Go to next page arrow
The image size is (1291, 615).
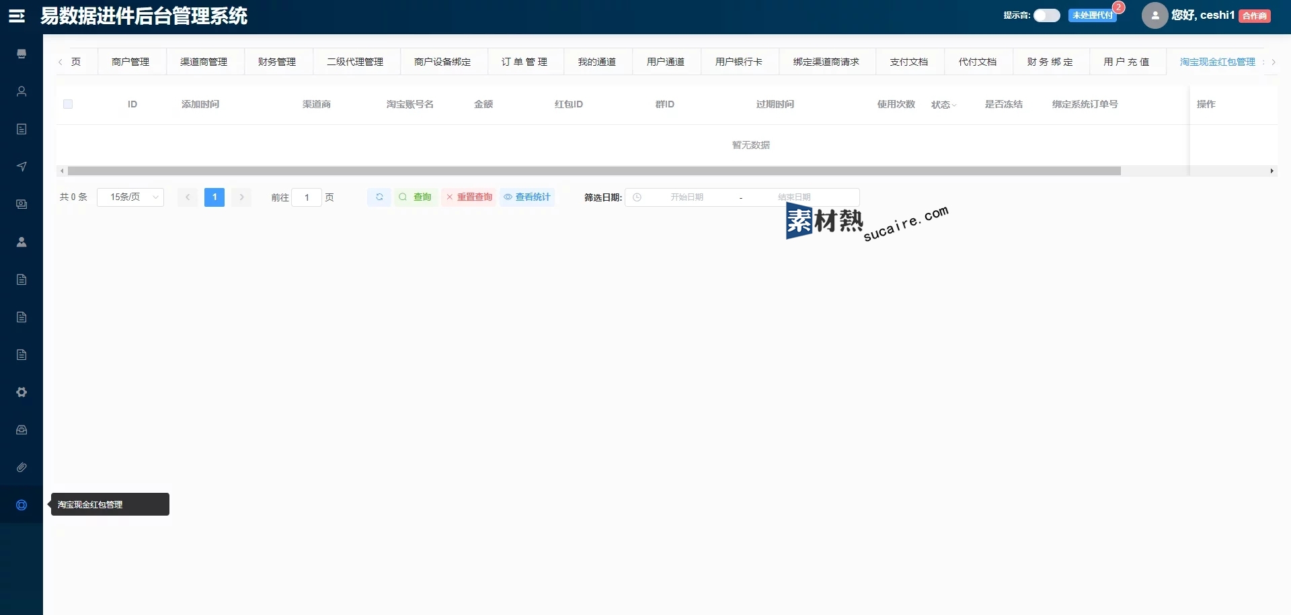pyautogui.click(x=241, y=197)
